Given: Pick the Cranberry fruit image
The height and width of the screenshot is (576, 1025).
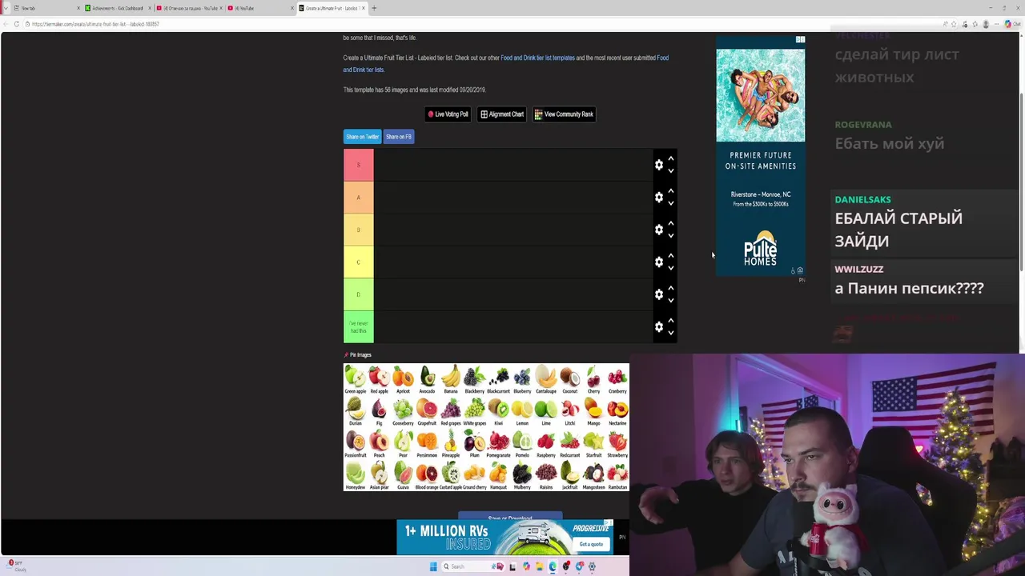Looking at the screenshot, I should (x=617, y=380).
